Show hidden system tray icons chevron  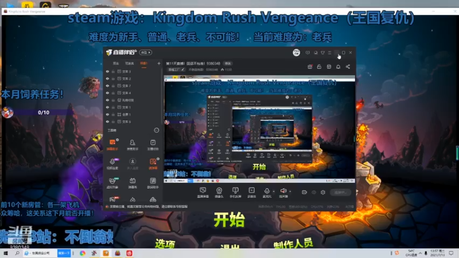point(420,253)
